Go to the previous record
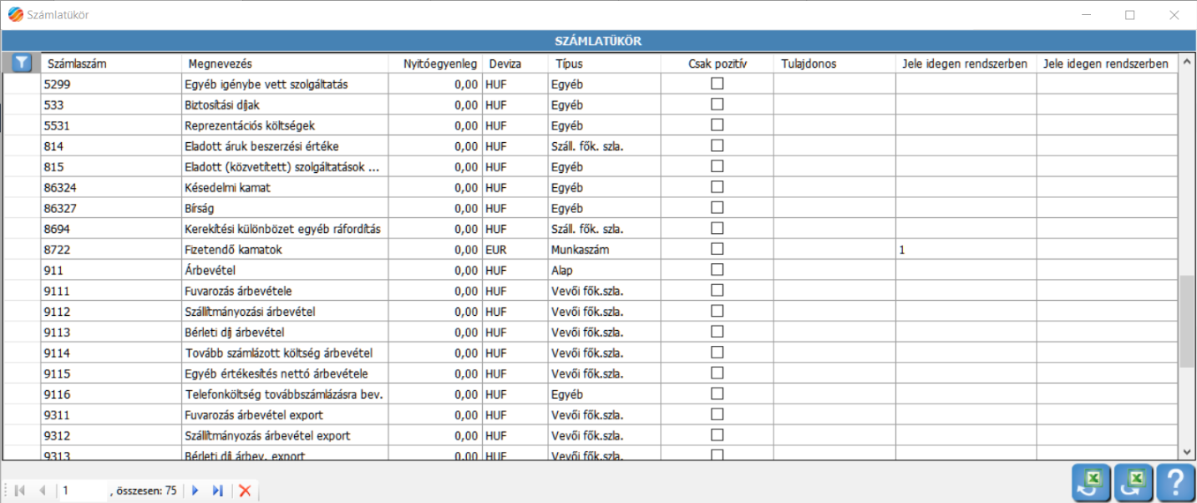 (42, 490)
